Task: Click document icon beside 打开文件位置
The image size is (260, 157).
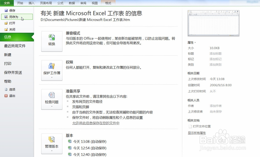Action: tap(190, 126)
